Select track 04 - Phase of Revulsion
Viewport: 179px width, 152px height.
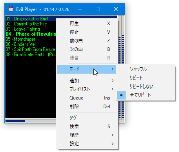click(x=31, y=34)
